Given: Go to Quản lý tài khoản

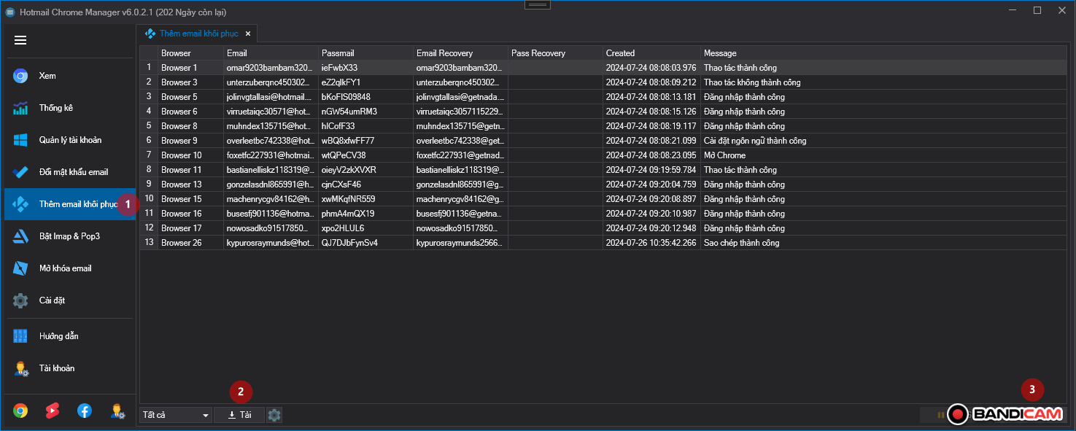Looking at the screenshot, I should [x=70, y=140].
